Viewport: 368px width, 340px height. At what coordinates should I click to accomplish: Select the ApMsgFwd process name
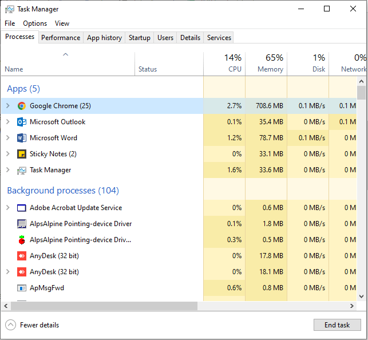[x=47, y=288]
